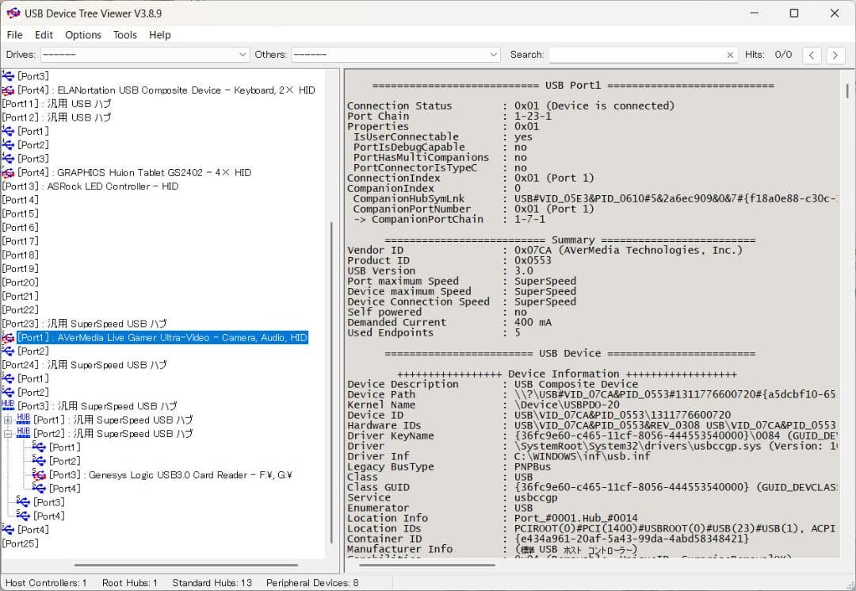Clear the search box with the X icon
The image size is (856, 591).
730,55
